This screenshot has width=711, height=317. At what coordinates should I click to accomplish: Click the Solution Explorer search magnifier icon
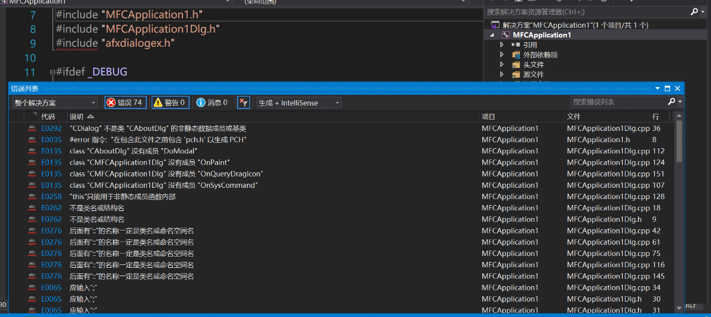pyautogui.click(x=694, y=12)
